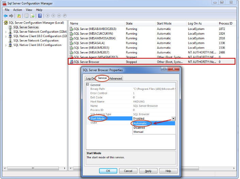
Task: Open the Action menu
Action: click(18, 10)
